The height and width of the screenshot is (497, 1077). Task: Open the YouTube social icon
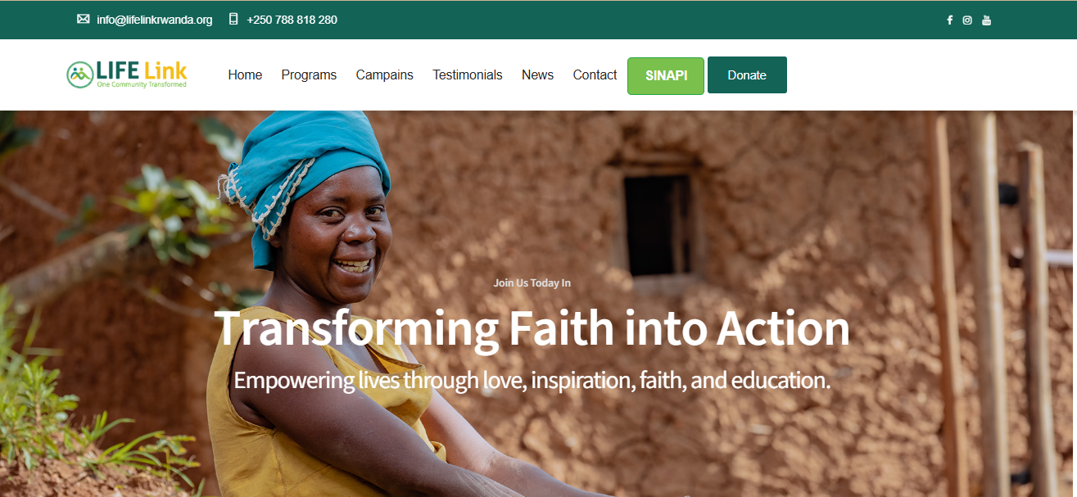986,20
